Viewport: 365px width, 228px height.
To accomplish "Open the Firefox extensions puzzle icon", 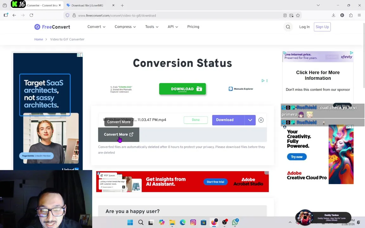I will click(351, 15).
